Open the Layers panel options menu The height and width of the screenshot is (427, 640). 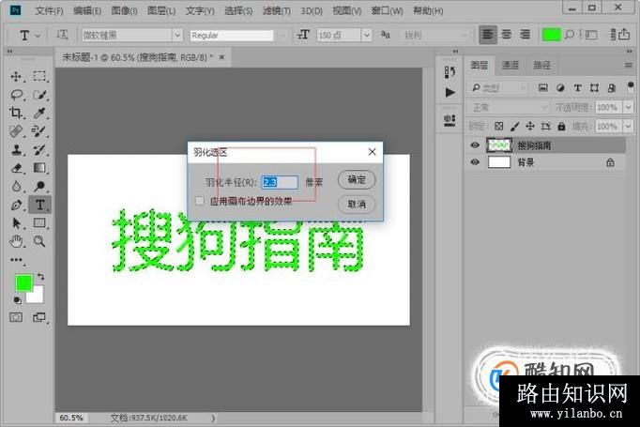(x=629, y=65)
